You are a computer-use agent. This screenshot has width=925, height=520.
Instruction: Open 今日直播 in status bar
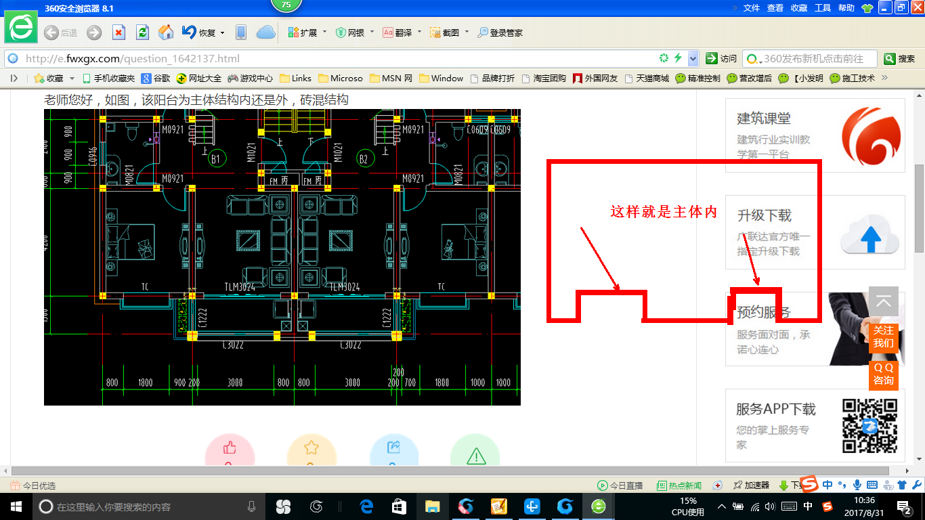tap(620, 485)
